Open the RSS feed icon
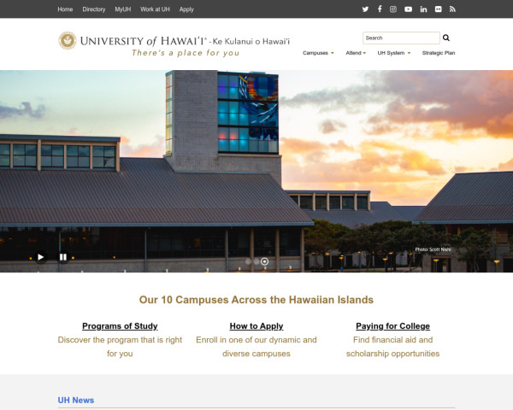The width and height of the screenshot is (513, 410). click(x=452, y=9)
